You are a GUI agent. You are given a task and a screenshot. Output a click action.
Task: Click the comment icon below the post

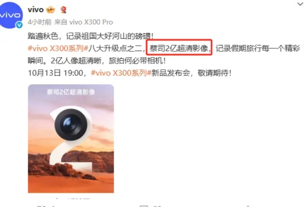[144, 206]
